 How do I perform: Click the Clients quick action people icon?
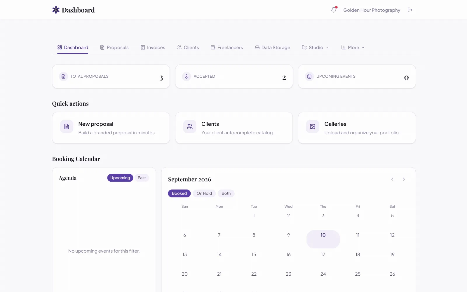click(190, 126)
